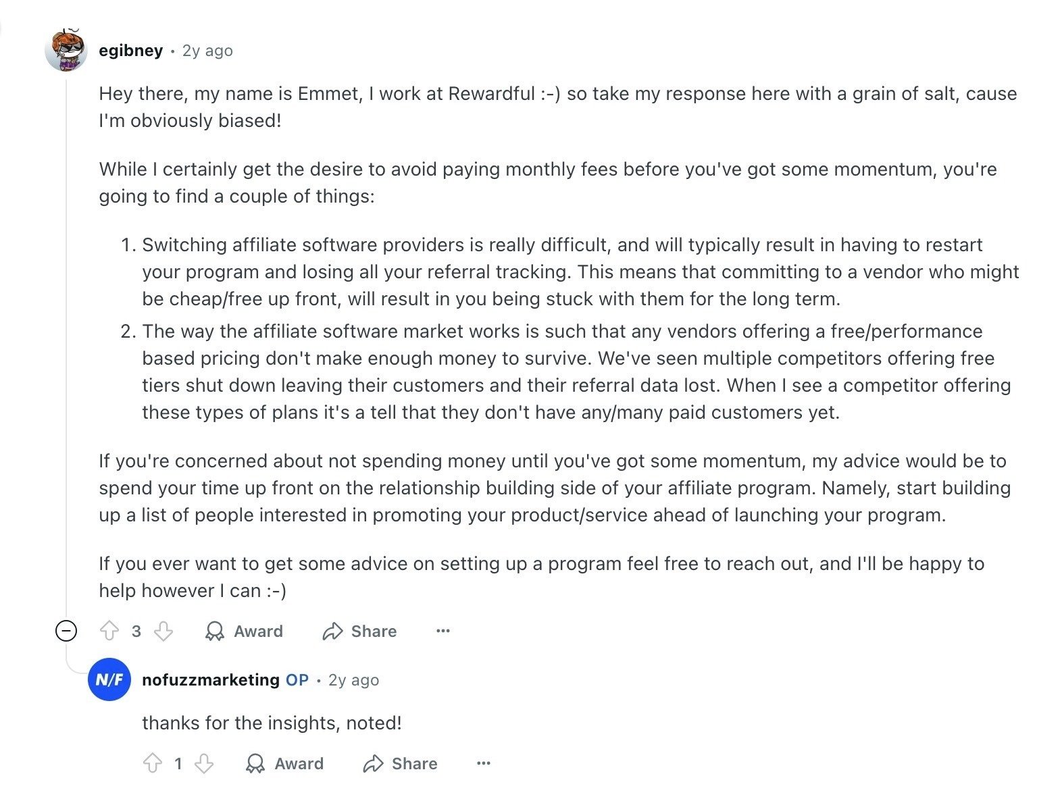Open the more options menu on egibney's comment
Image resolution: width=1062 pixels, height=801 pixels.
(x=442, y=631)
